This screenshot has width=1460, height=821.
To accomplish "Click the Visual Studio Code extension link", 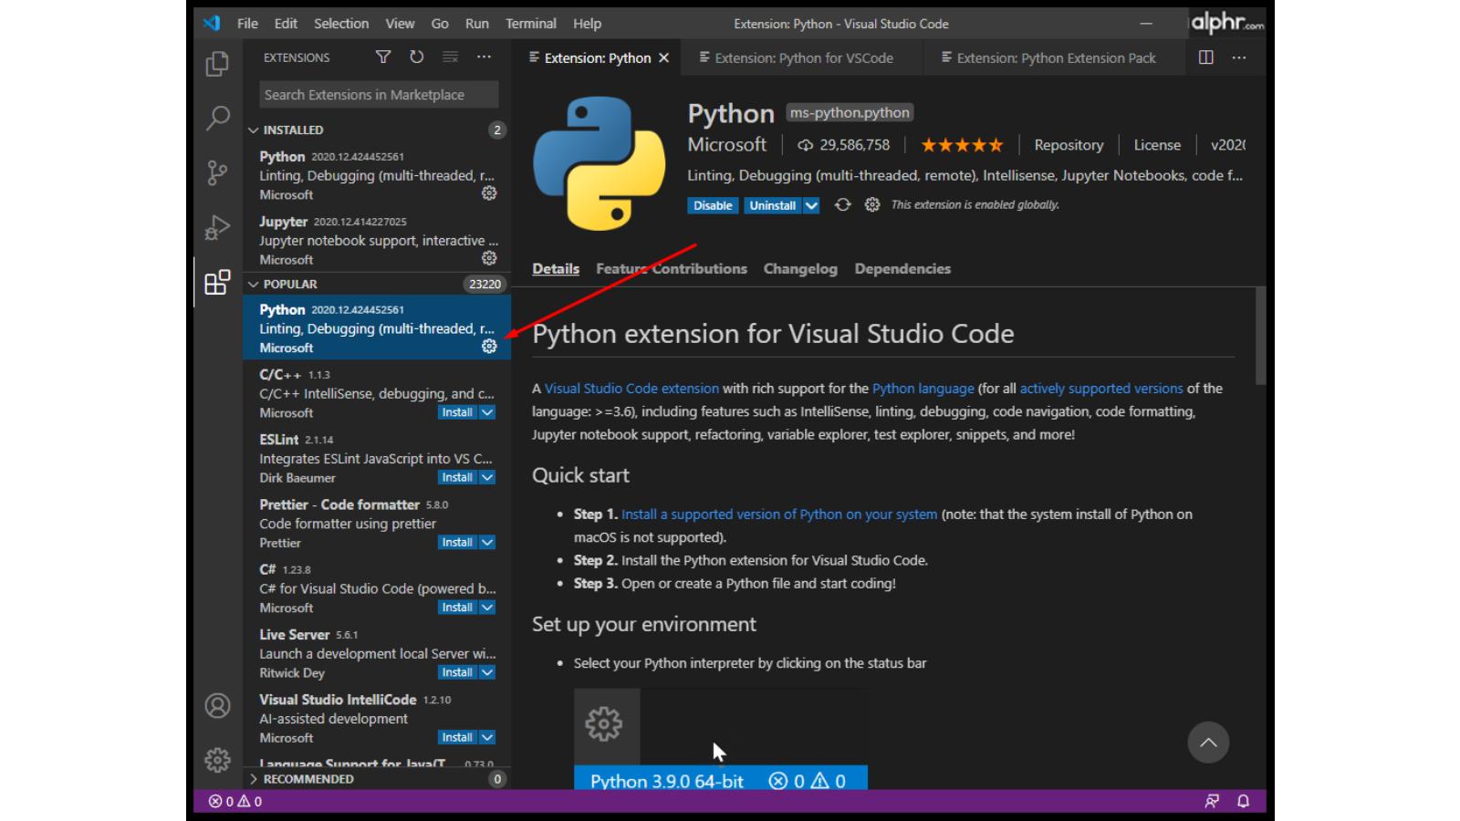I will tap(631, 389).
